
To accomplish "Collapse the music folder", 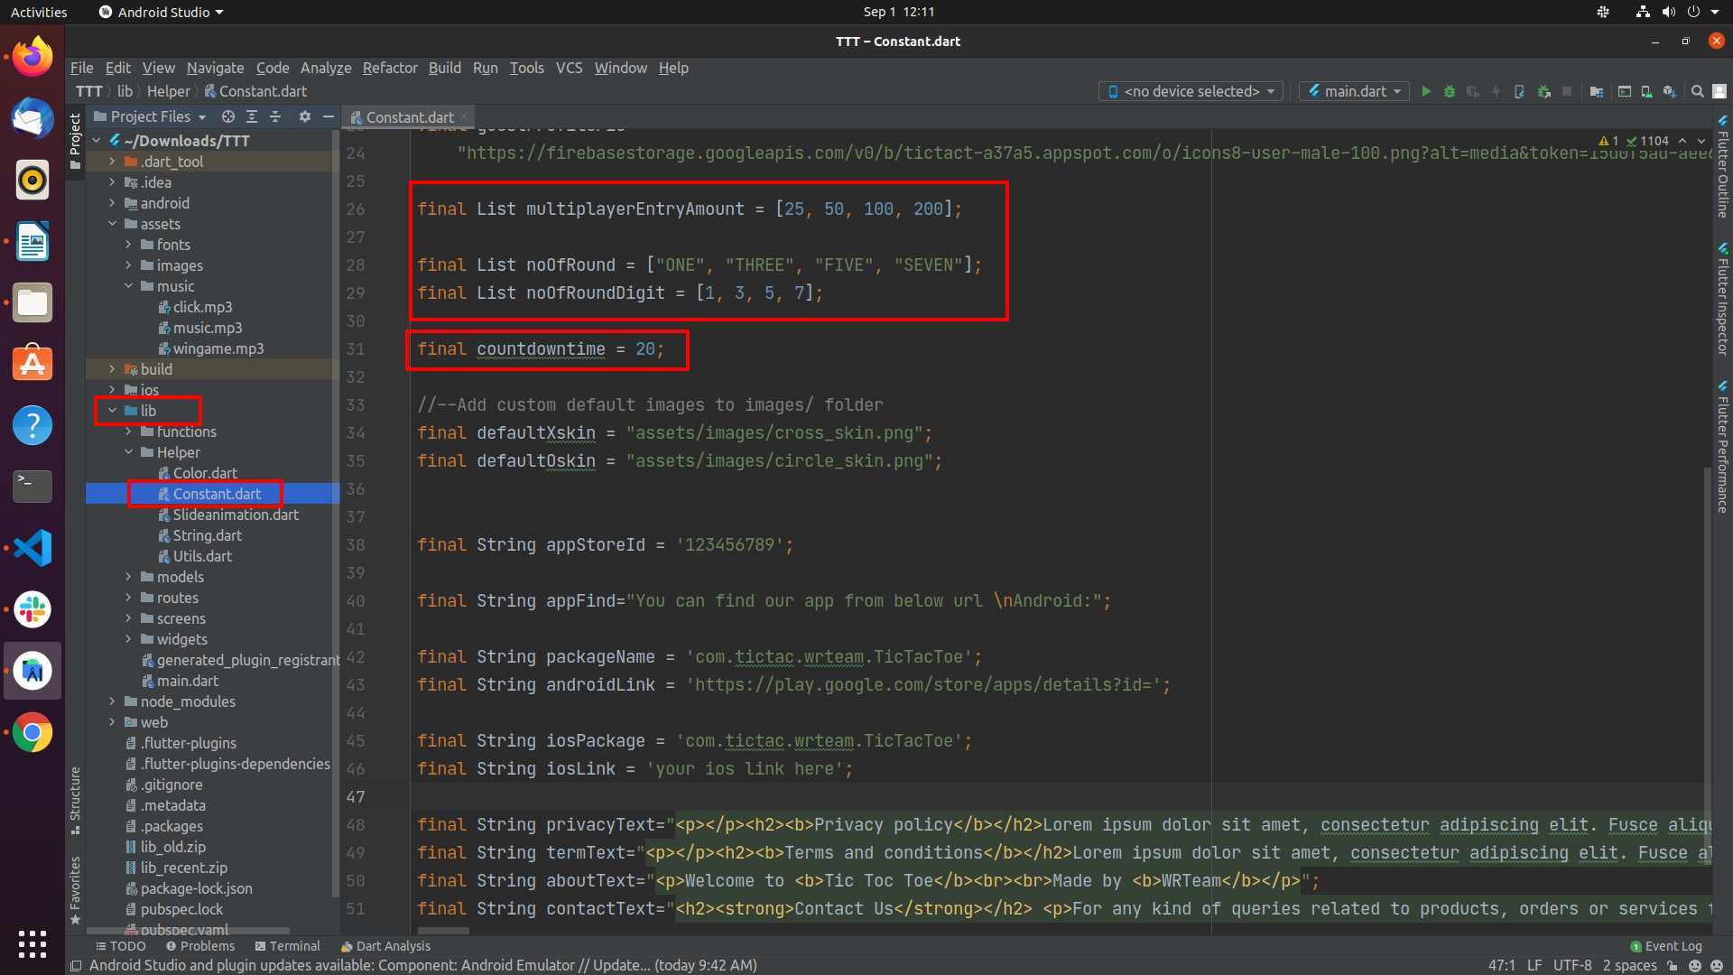I will click(129, 286).
